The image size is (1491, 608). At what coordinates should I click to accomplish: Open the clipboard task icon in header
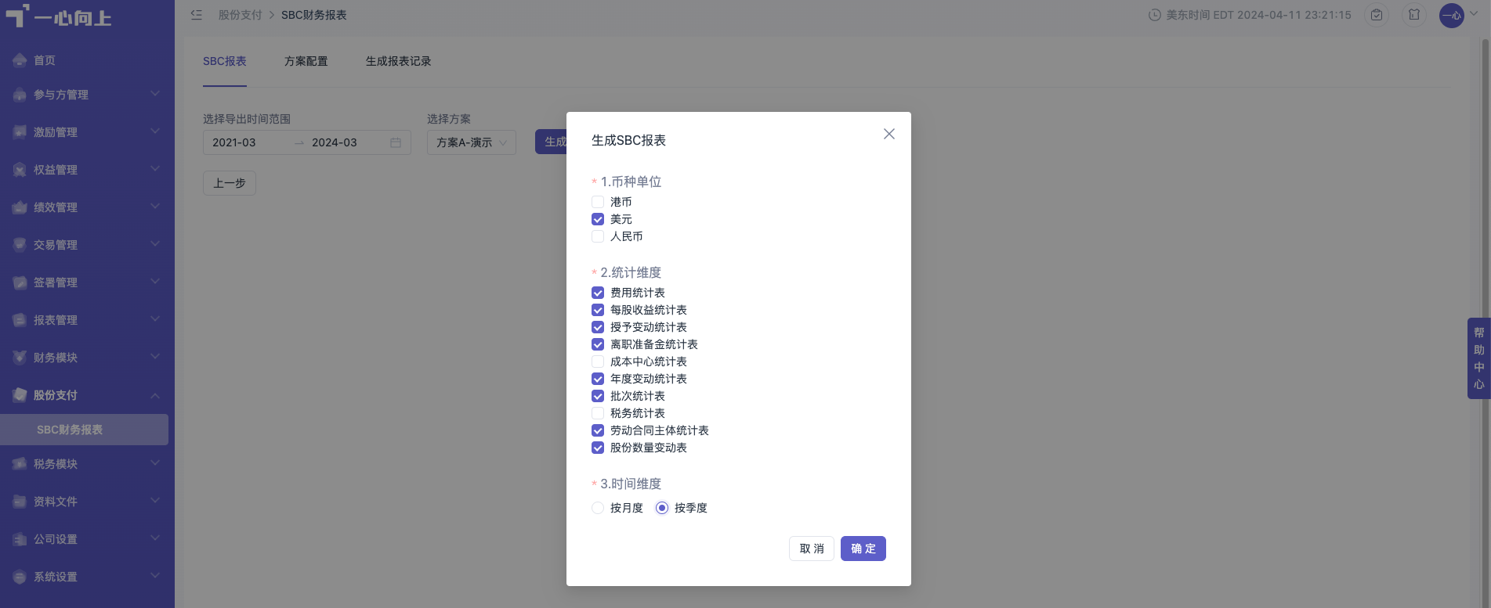click(x=1377, y=15)
